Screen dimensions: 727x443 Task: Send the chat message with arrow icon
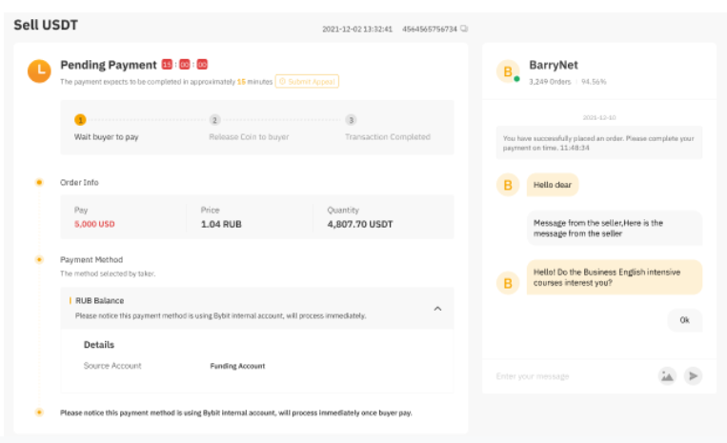point(693,375)
